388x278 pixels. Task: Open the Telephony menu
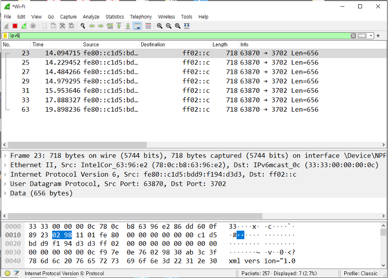(141, 17)
